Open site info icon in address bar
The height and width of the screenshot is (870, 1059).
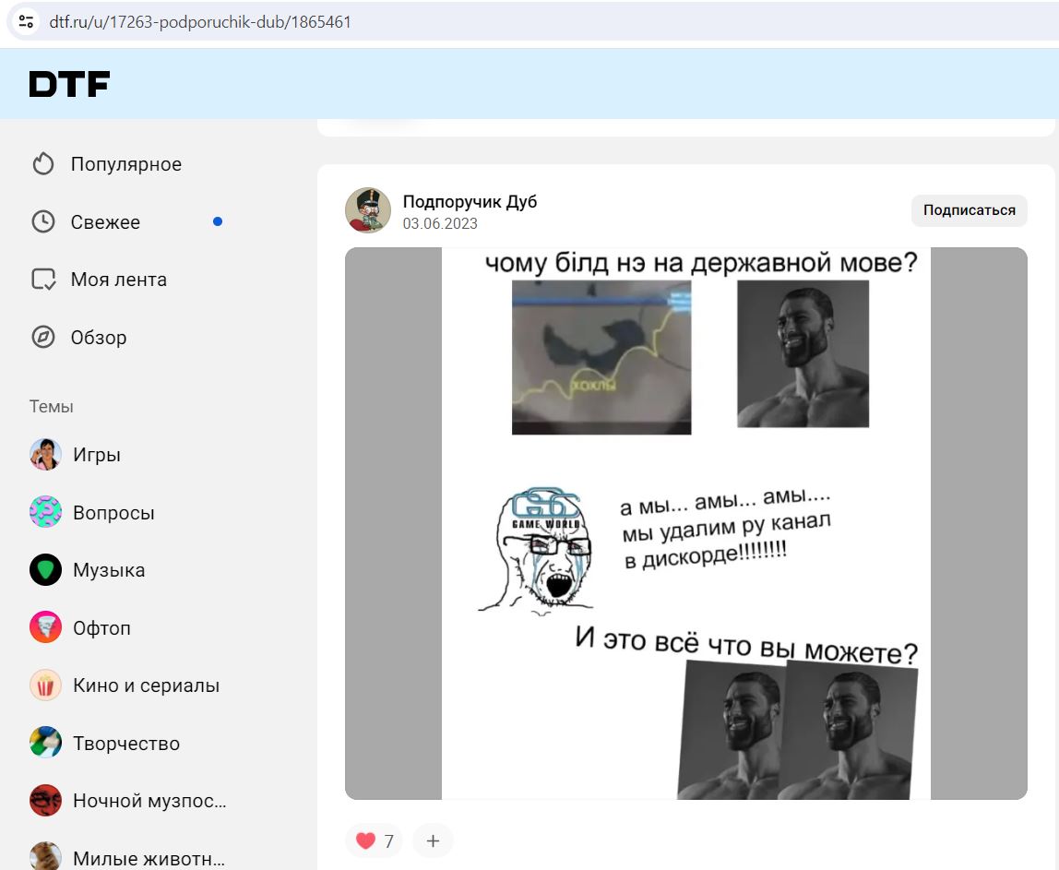click(x=27, y=21)
